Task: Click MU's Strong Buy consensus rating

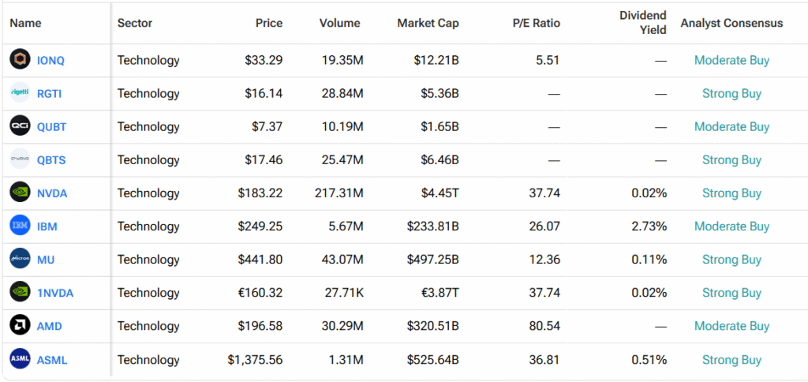Action: pyautogui.click(x=731, y=260)
